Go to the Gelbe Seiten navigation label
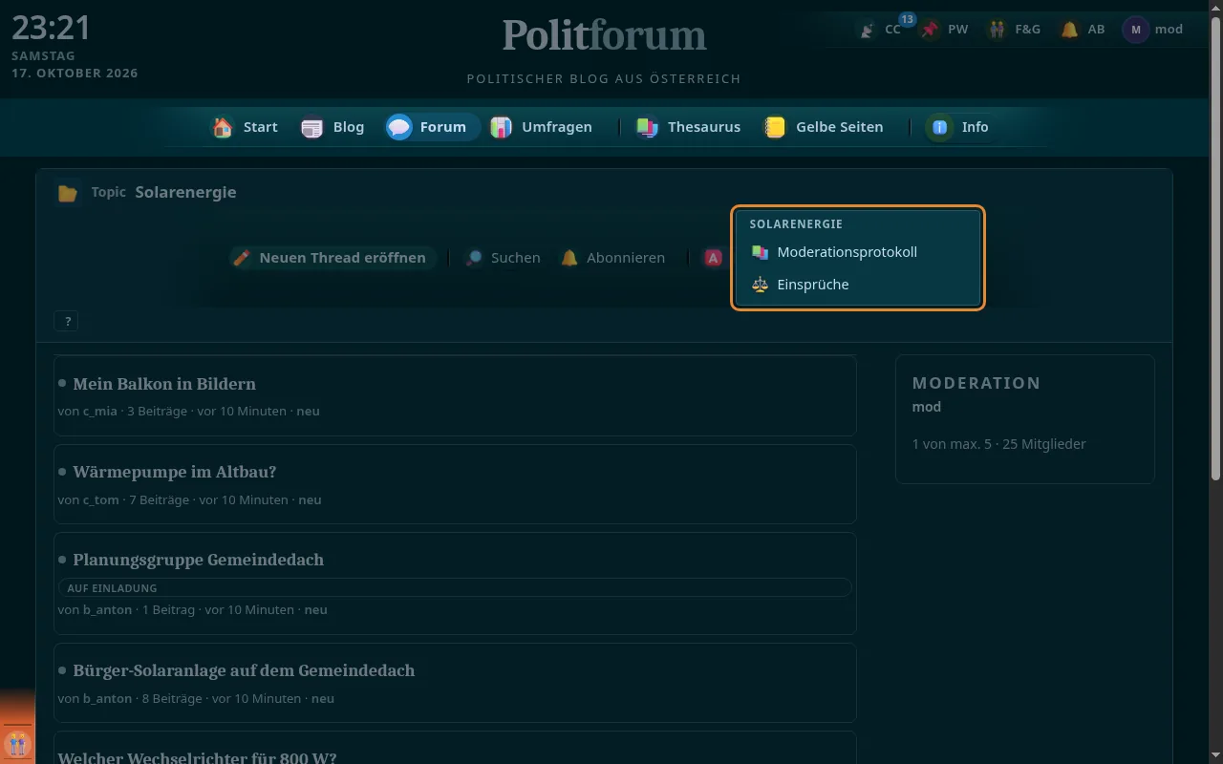Viewport: 1223px width, 764px height. point(839,127)
